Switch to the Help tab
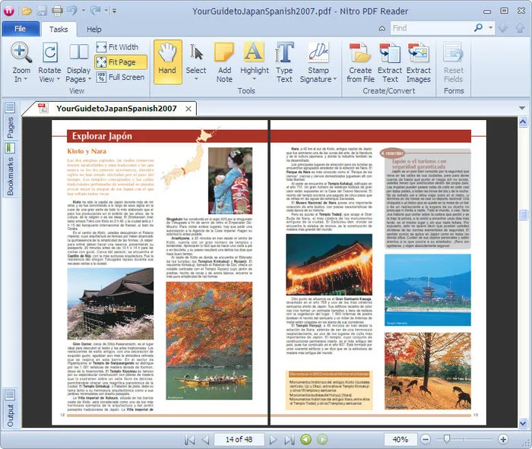 pyautogui.click(x=94, y=30)
